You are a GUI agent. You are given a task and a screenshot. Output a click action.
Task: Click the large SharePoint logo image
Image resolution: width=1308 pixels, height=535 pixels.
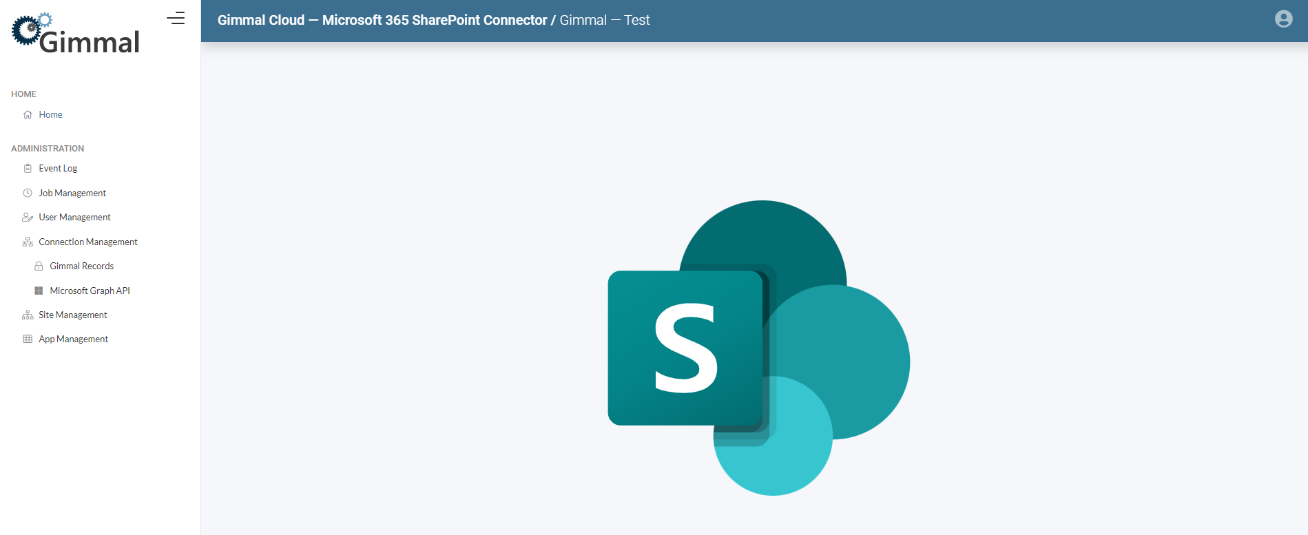(758, 348)
